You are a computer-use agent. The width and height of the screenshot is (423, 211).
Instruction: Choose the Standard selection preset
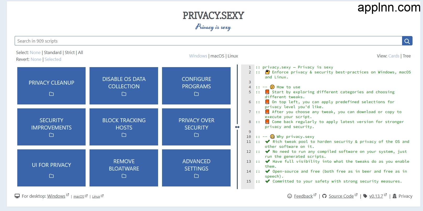point(53,52)
